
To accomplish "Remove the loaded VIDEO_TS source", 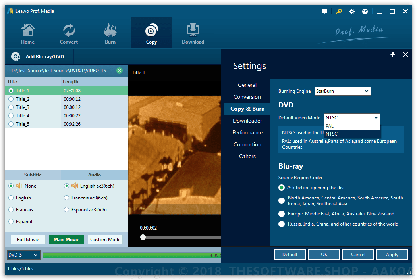I will coord(120,71).
